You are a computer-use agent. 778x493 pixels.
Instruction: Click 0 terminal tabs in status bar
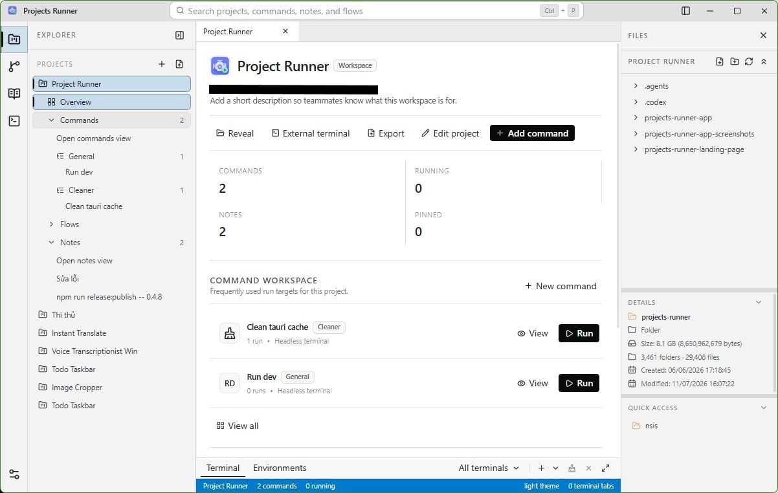(591, 486)
